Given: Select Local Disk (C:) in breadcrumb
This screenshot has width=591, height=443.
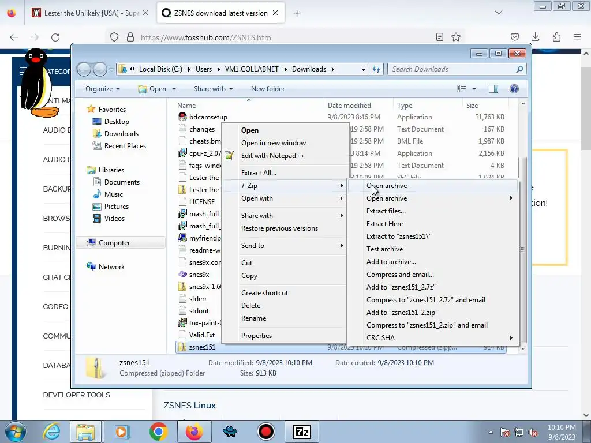Looking at the screenshot, I should pyautogui.click(x=160, y=69).
